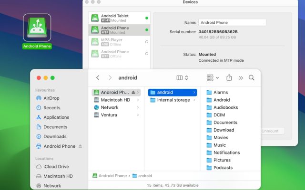Open Documents in Finder sidebar
The height and width of the screenshot is (190, 305).
pyautogui.click(x=52, y=127)
